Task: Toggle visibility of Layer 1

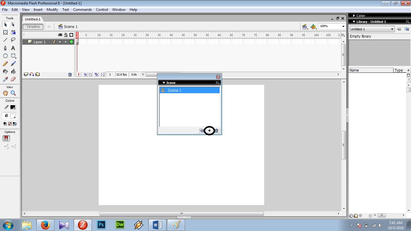Action: coord(60,42)
